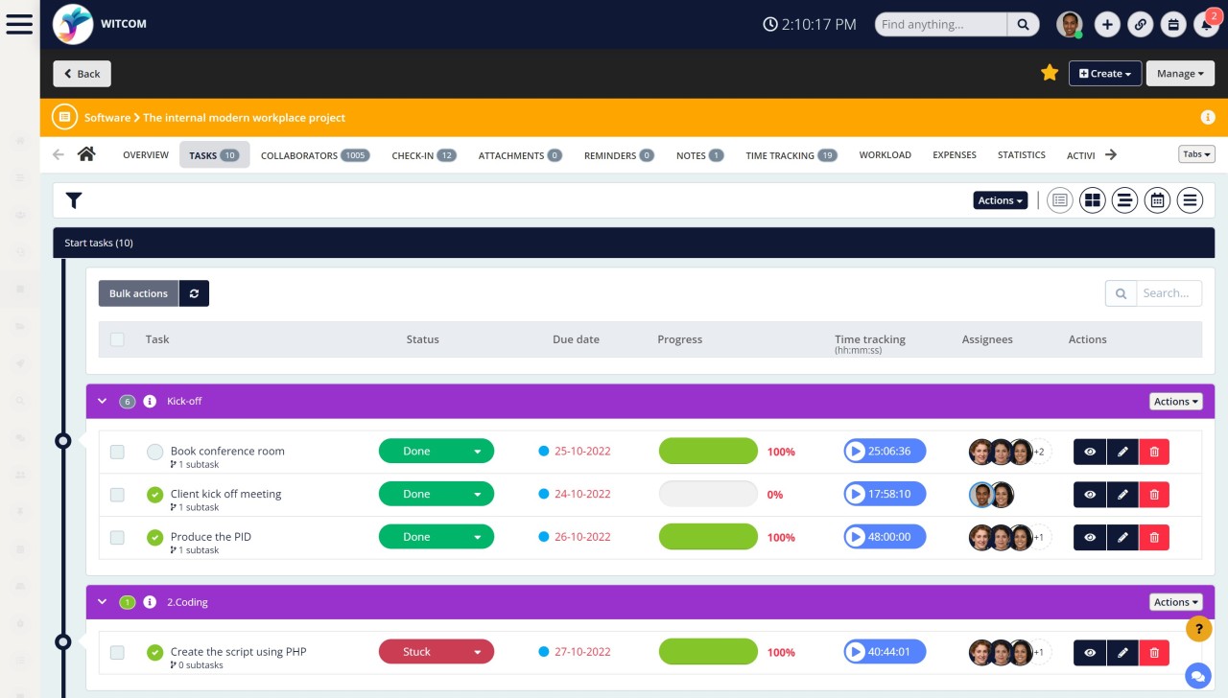
Task: Check the checkbox for Client kick off meeting
Action: [117, 494]
